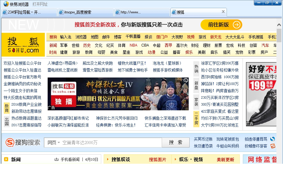Click 人神虐恋<寻阁传> game link
283x170 pixels.
(x=62, y=63)
